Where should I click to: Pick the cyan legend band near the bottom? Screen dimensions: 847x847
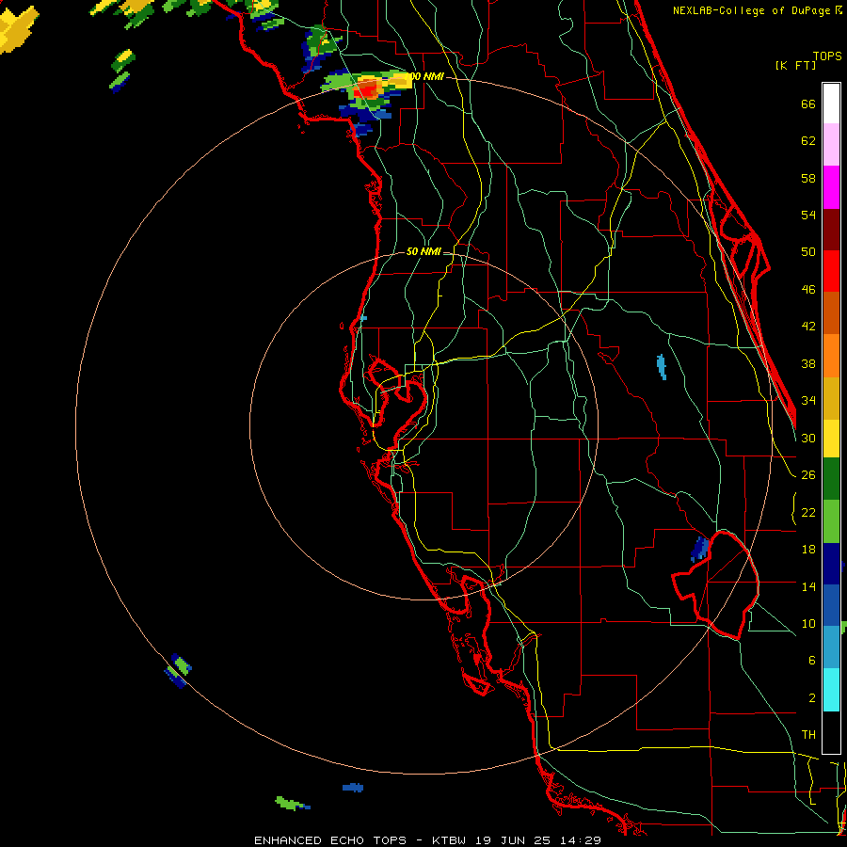tap(831, 691)
